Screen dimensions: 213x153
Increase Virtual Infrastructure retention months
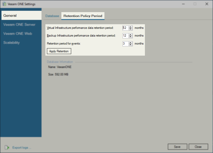(x=130, y=27)
